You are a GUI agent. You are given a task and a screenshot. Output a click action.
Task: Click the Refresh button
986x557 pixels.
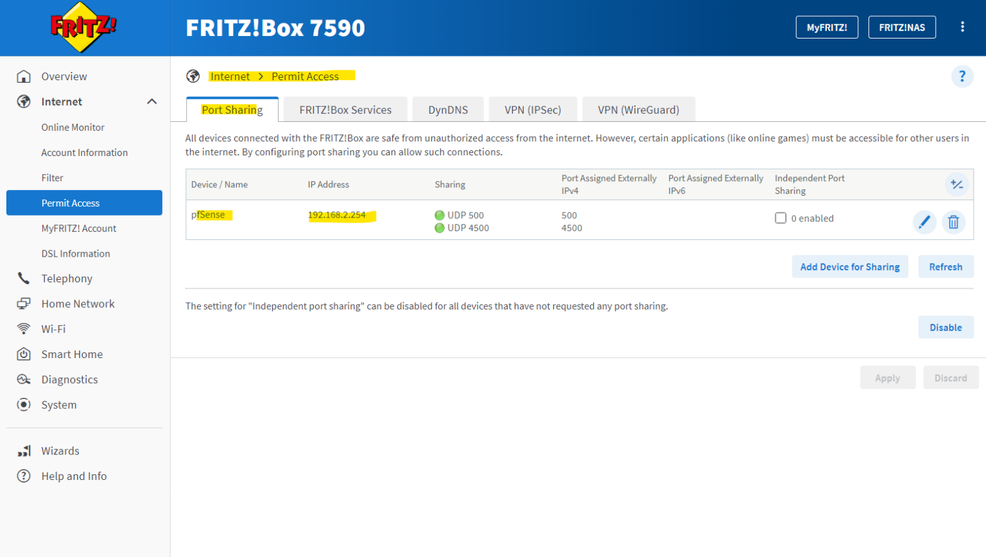[946, 266]
